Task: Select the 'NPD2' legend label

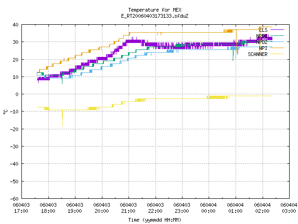Action: coord(262,42)
